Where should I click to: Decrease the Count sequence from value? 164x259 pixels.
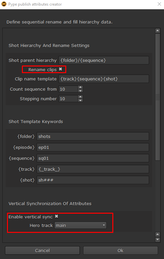[80, 91]
